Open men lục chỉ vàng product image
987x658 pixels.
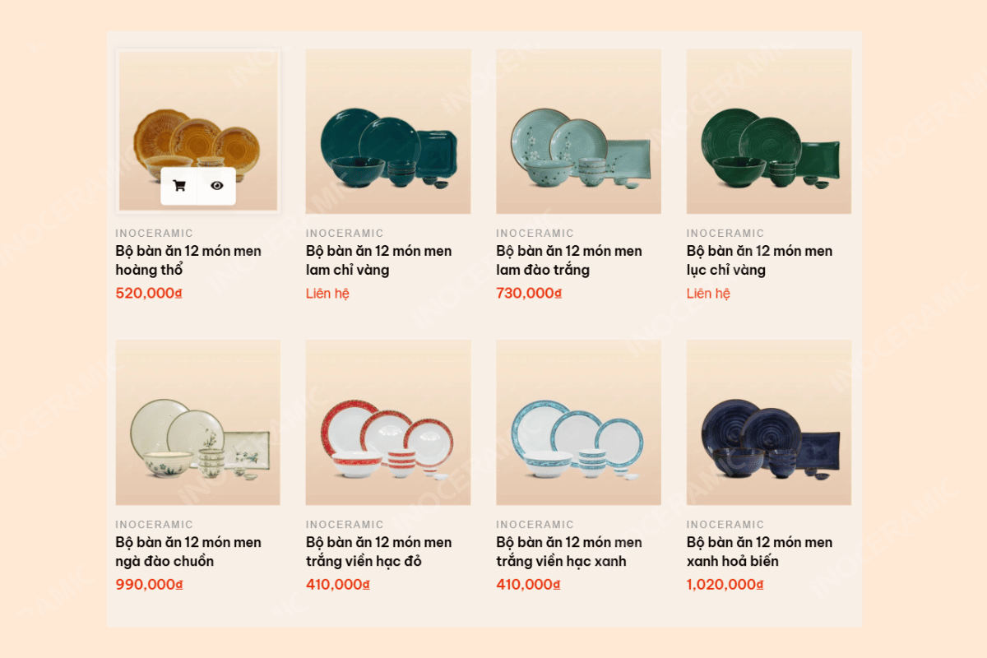click(769, 132)
